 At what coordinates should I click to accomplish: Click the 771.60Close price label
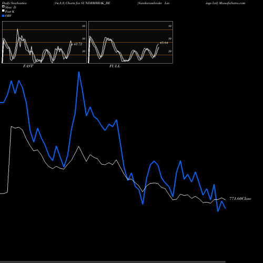(240, 199)
